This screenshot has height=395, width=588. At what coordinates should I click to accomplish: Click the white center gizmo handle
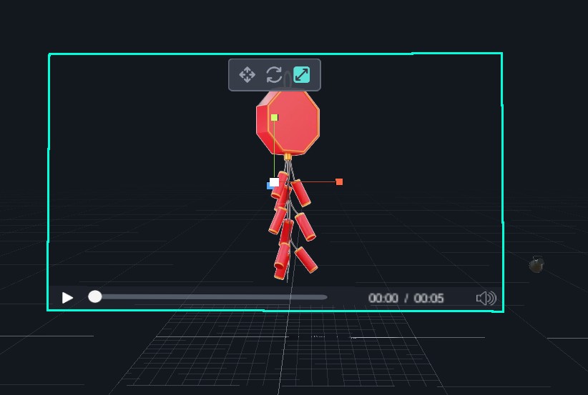(275, 182)
